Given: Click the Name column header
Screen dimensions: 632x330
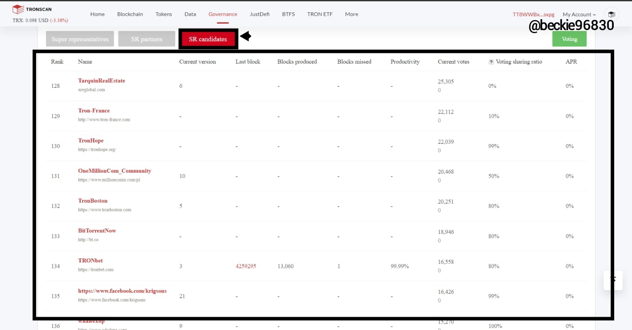Looking at the screenshot, I should click(85, 62).
